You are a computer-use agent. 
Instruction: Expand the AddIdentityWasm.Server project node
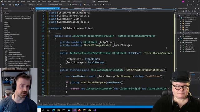pos(179,39)
